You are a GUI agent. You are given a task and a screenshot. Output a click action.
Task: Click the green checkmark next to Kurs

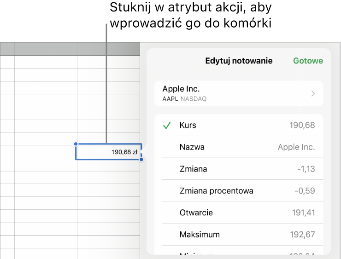pos(167,125)
